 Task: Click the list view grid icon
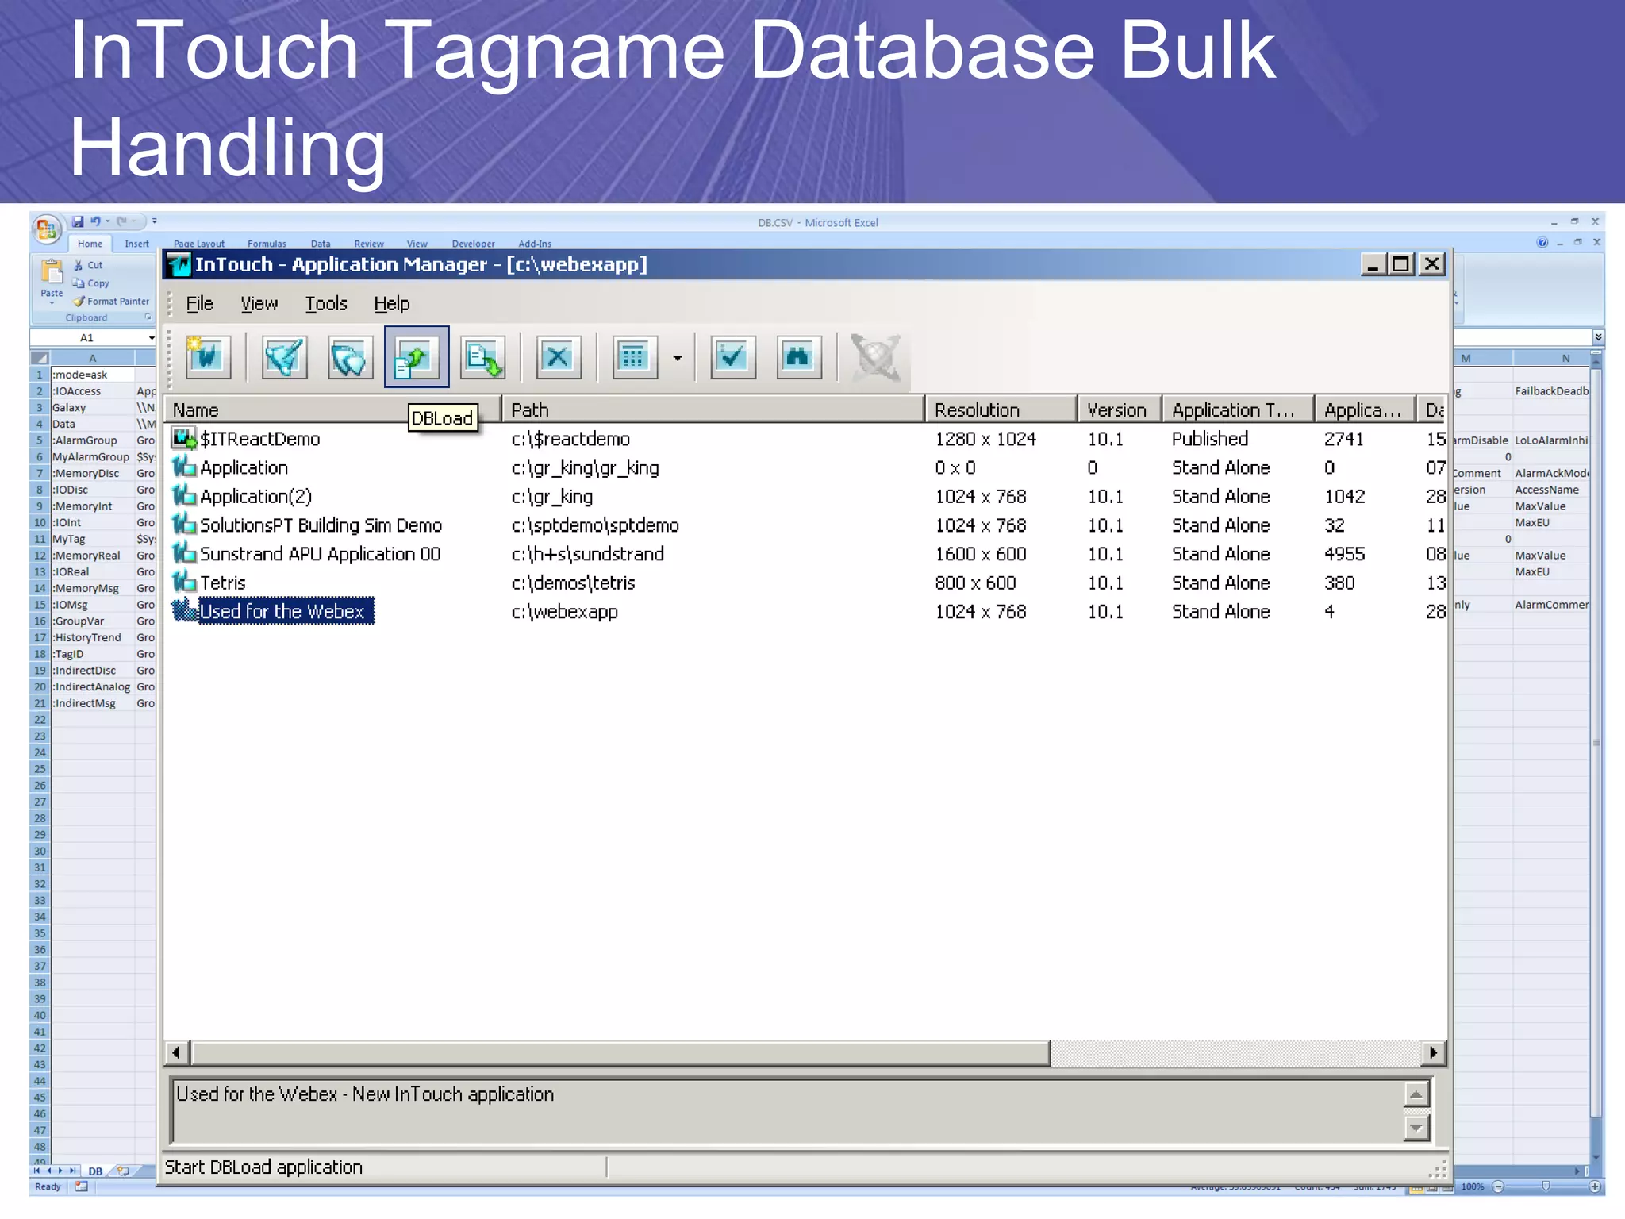634,357
